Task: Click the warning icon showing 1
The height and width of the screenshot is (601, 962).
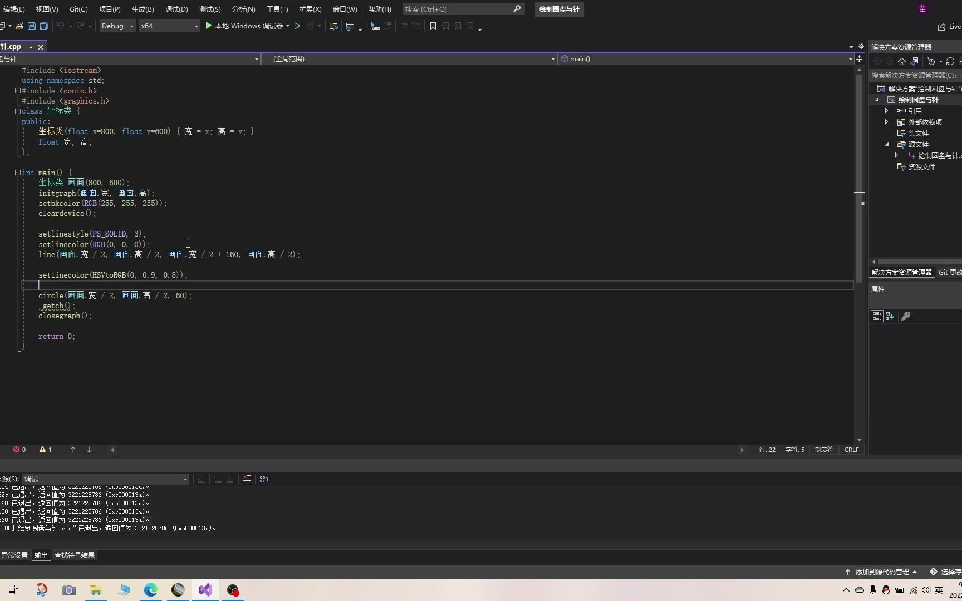Action: pyautogui.click(x=42, y=450)
